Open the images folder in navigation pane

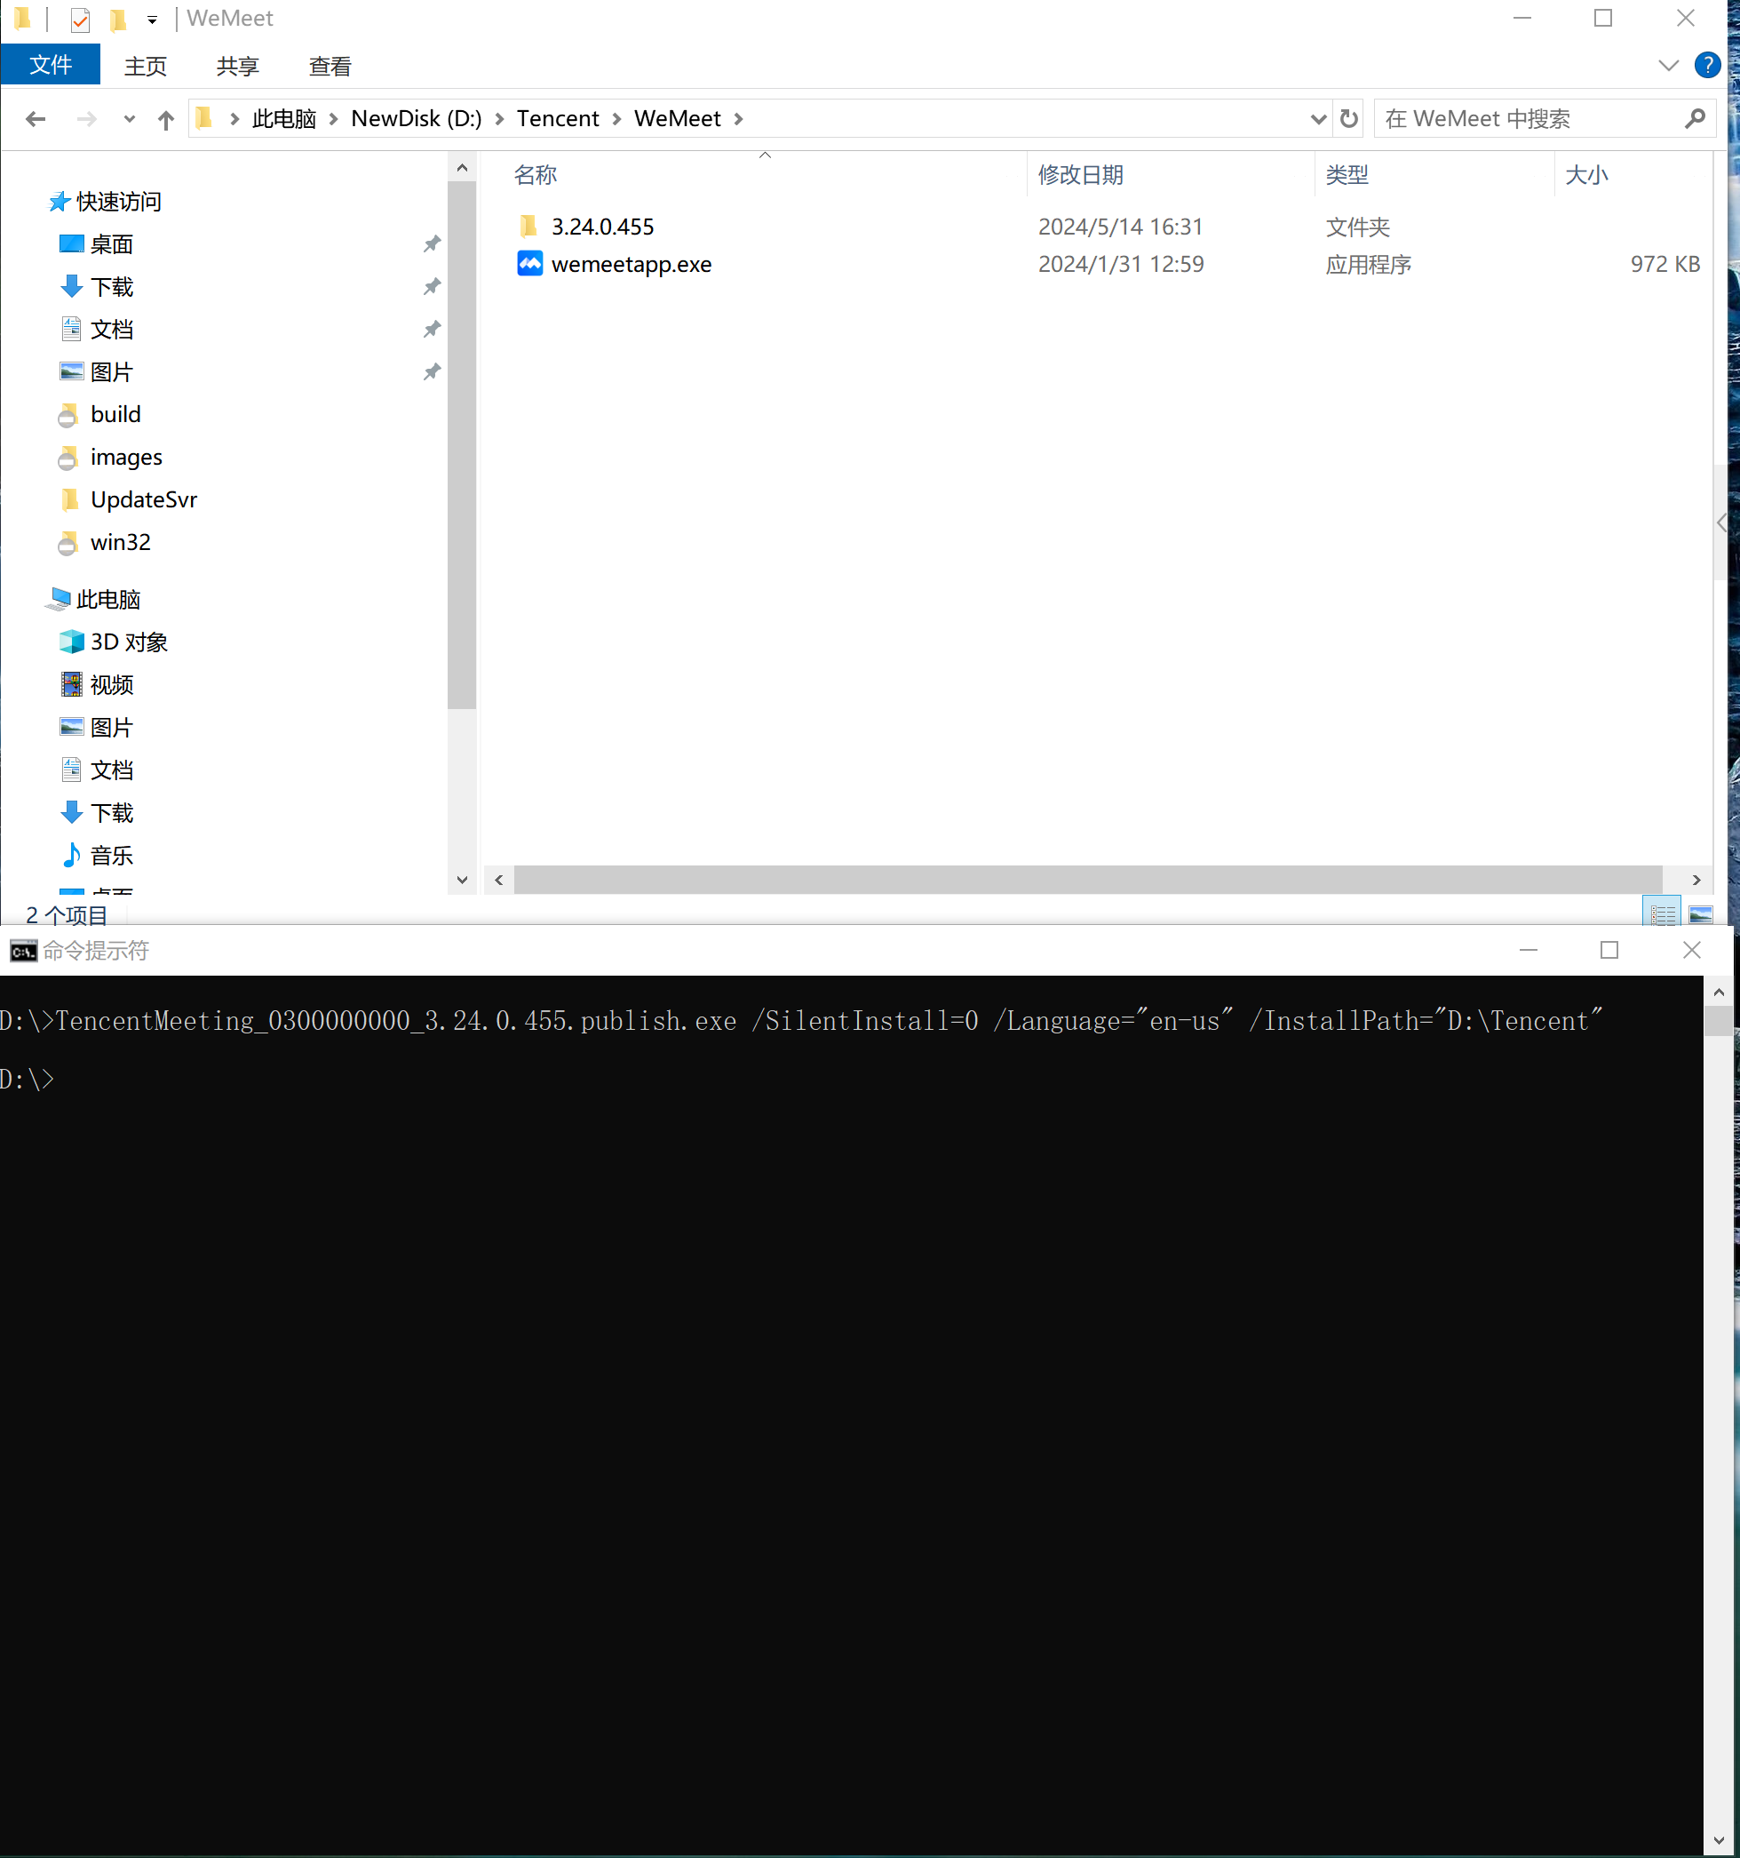click(x=126, y=458)
